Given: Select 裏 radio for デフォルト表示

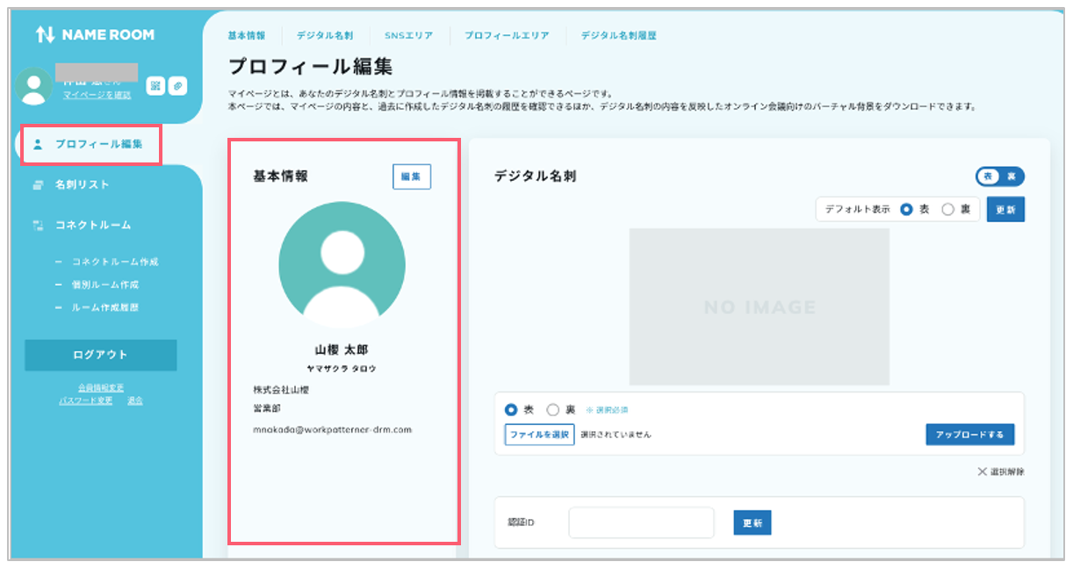Looking at the screenshot, I should pyautogui.click(x=948, y=210).
